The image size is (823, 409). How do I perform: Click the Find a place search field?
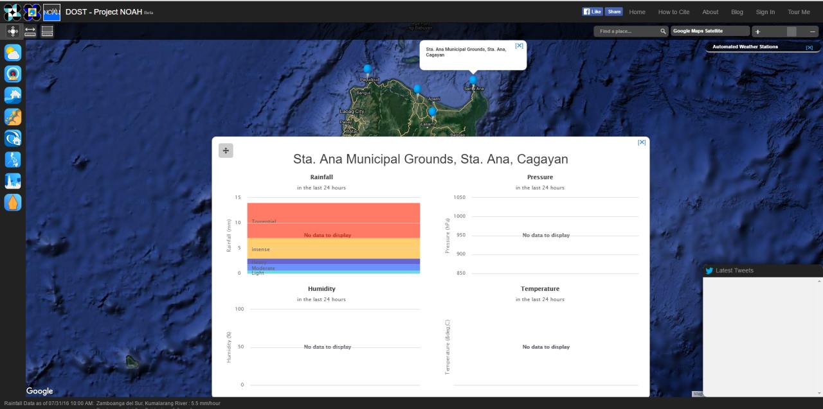(627, 31)
